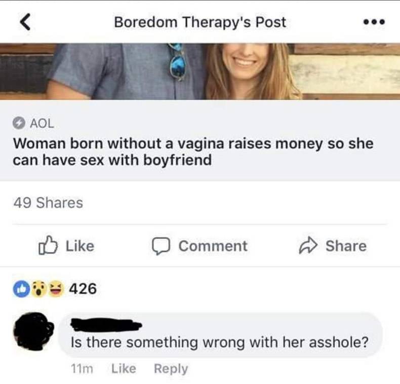Reply to the commenter's comment
Screen dimensions: 400x384
pyautogui.click(x=171, y=369)
